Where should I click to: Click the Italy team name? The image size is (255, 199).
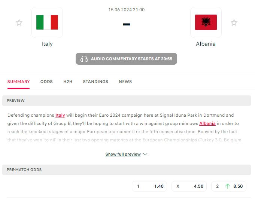pos(47,44)
